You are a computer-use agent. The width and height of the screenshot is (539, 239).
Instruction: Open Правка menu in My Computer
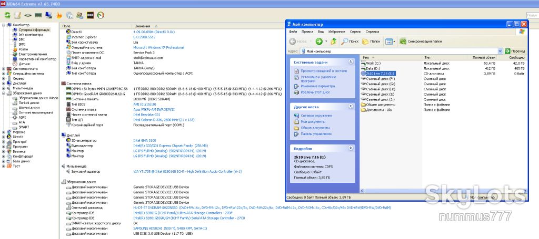point(307,32)
